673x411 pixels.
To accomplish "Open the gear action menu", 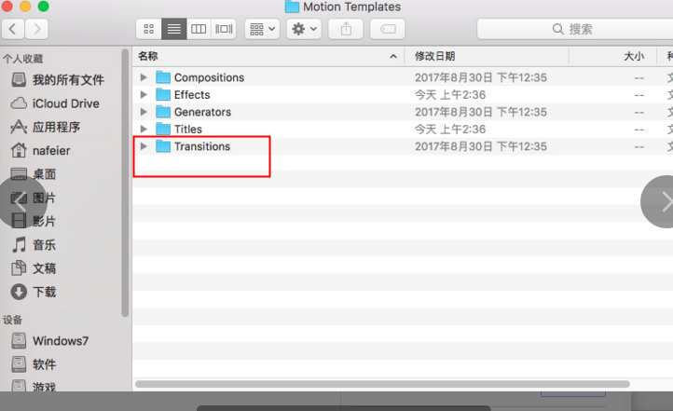I will [x=304, y=29].
